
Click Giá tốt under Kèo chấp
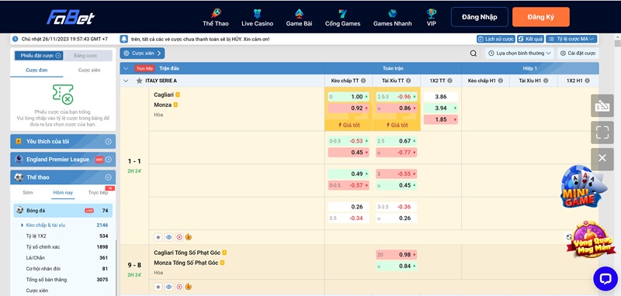349,126
